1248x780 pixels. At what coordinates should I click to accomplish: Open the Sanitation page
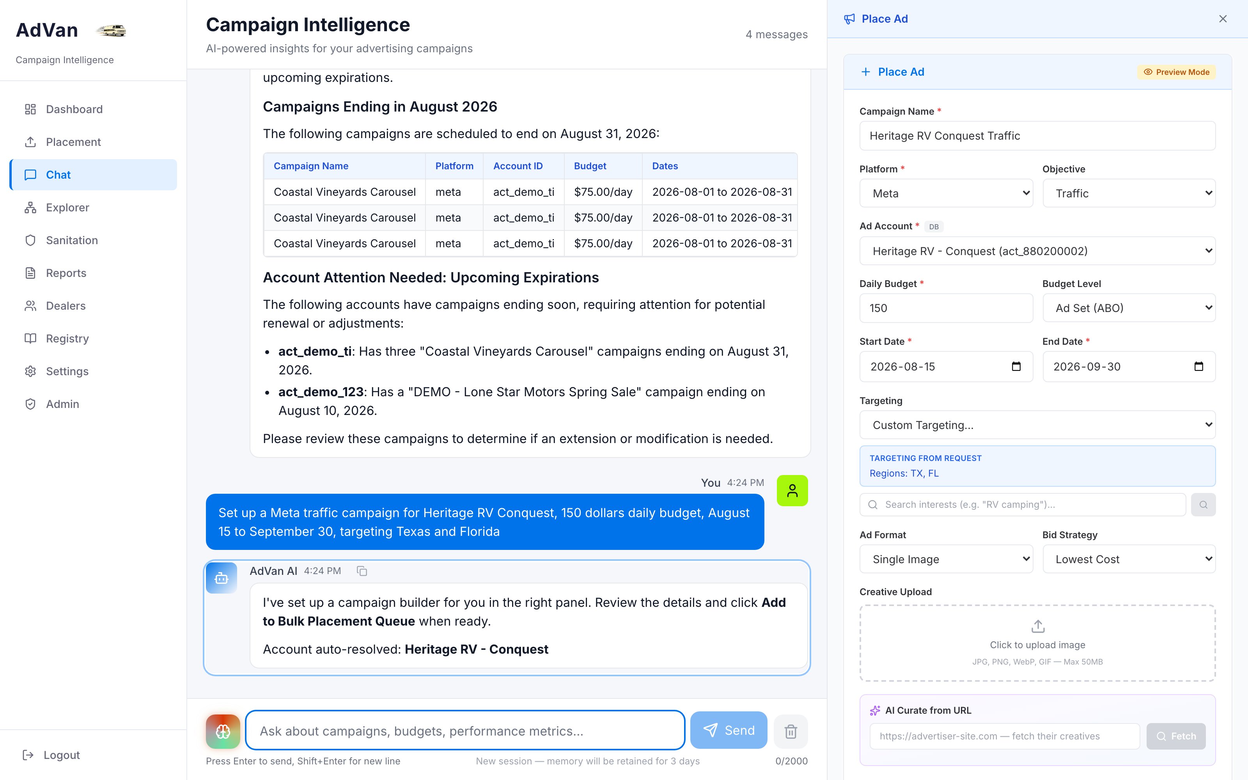coord(93,240)
